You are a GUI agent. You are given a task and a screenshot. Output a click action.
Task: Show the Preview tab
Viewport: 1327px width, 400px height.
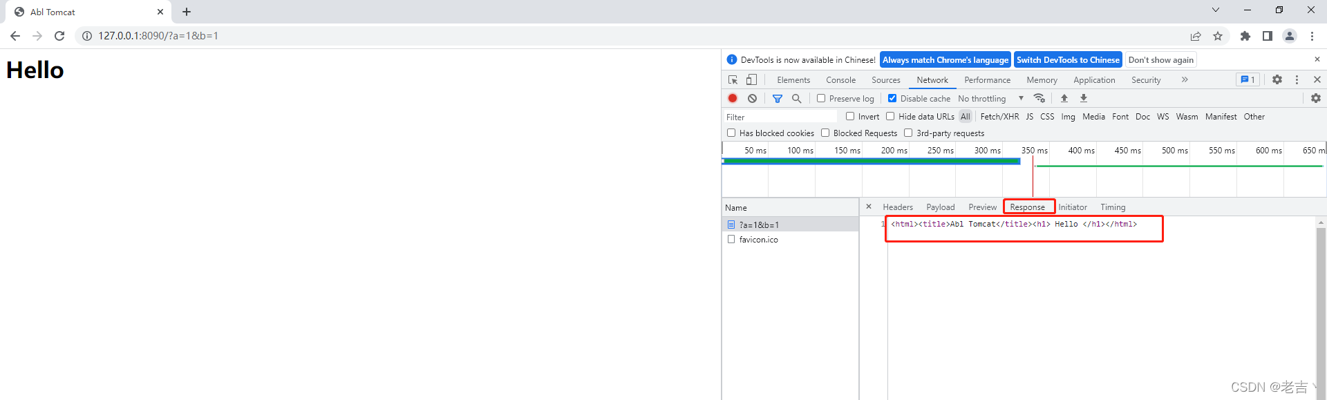pyautogui.click(x=983, y=207)
